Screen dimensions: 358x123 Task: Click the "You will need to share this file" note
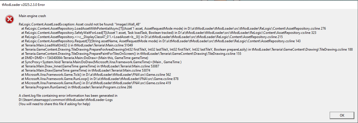(54, 104)
